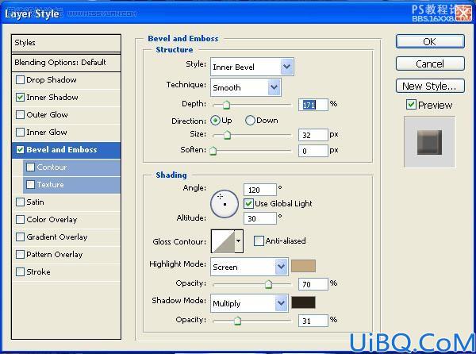Click the Size slider handle

point(227,135)
